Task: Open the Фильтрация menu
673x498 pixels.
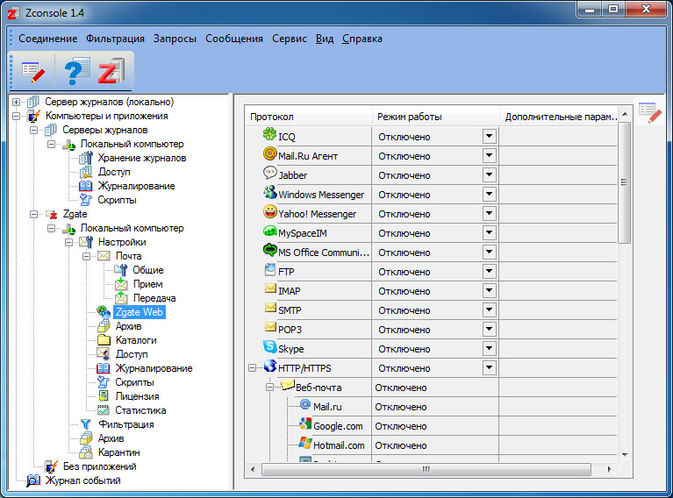Action: coord(115,39)
